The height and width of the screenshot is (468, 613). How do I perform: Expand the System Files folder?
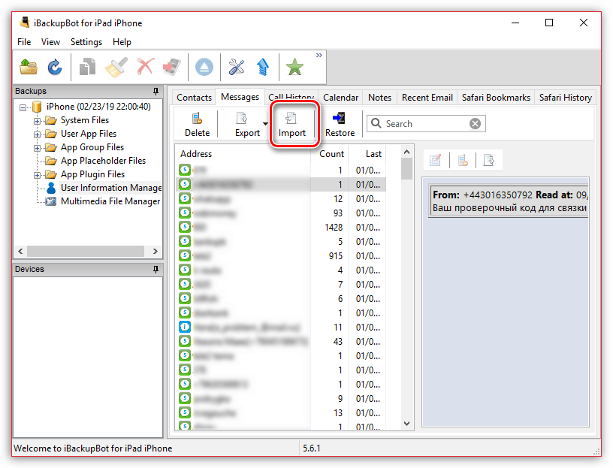(37, 121)
